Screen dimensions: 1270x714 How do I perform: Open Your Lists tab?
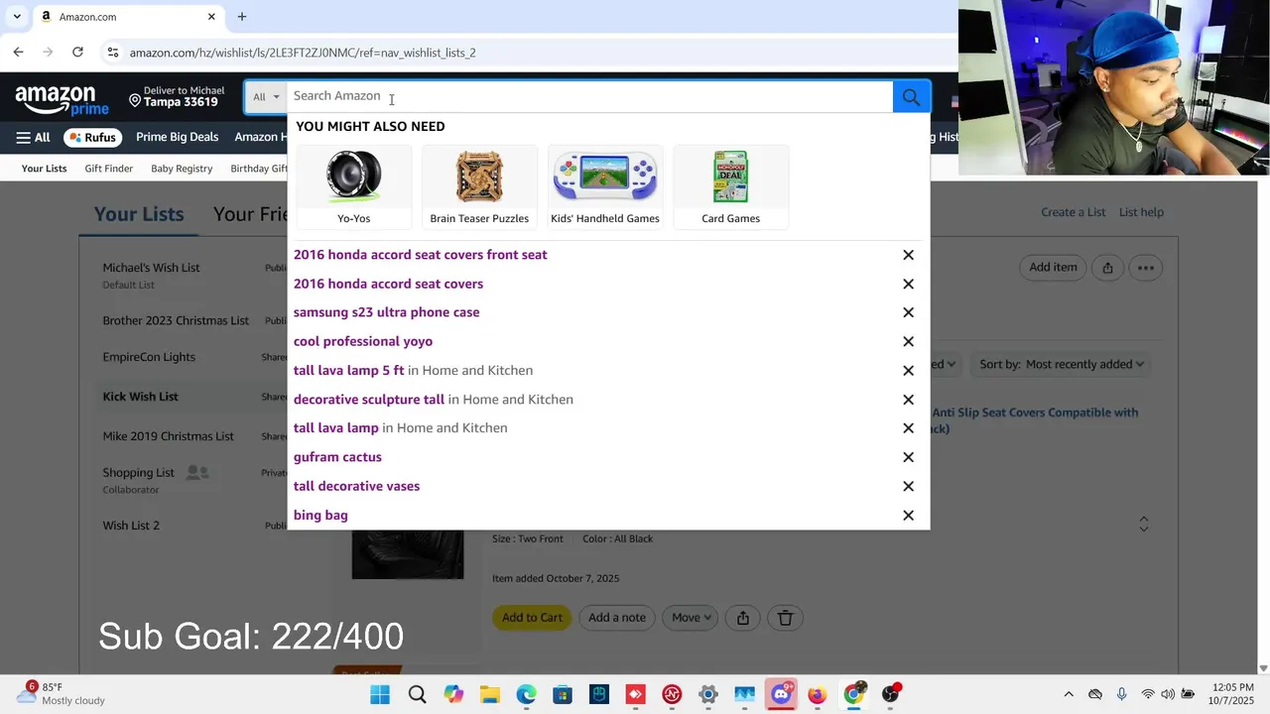click(x=139, y=214)
